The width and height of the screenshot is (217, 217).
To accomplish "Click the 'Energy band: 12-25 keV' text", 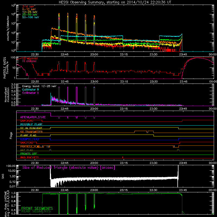I will (x=39, y=86).
